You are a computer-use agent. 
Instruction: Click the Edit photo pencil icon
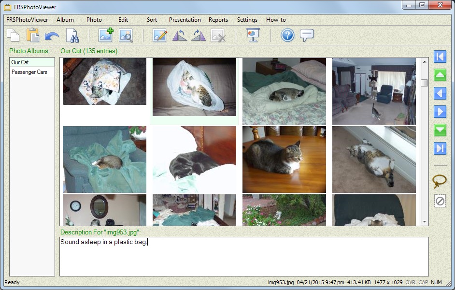coord(159,35)
